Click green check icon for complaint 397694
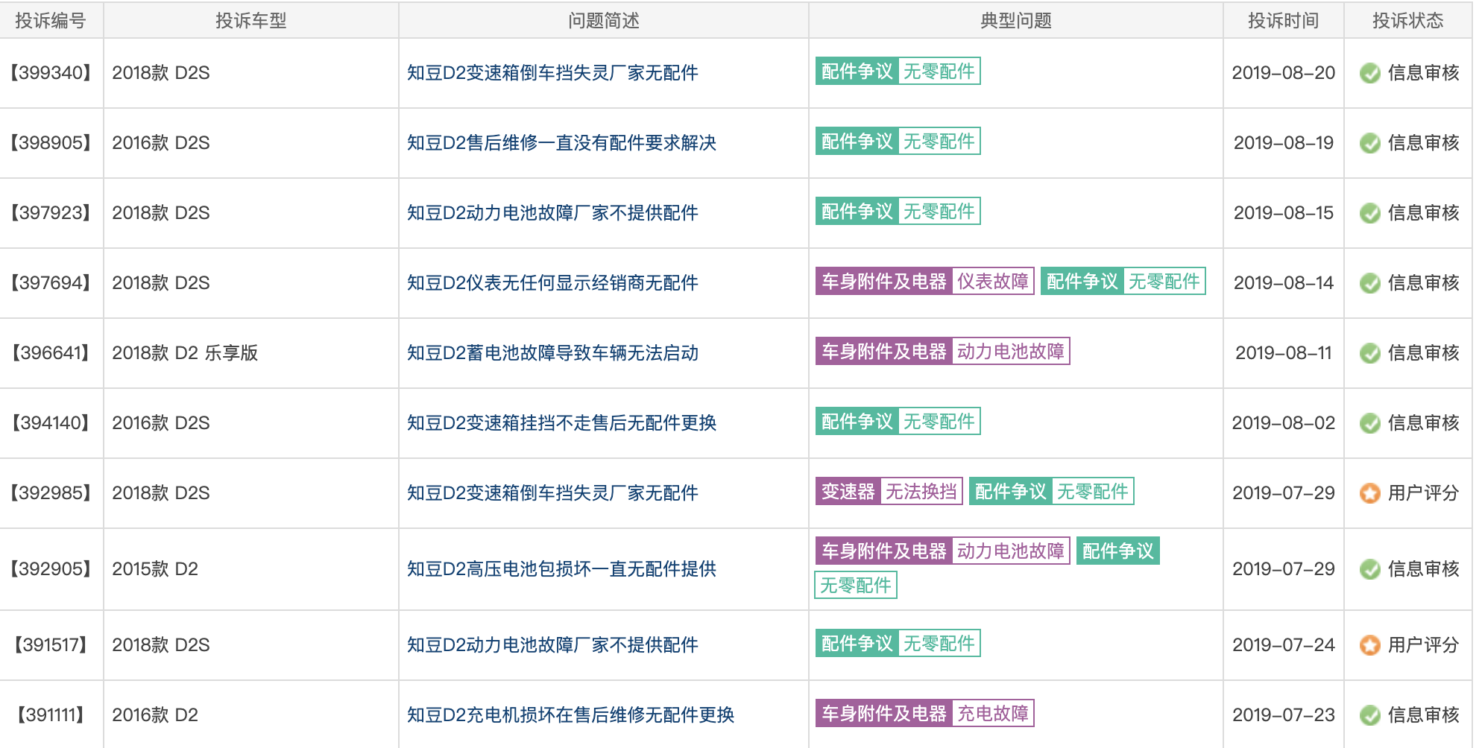The image size is (1482, 748). (1369, 283)
